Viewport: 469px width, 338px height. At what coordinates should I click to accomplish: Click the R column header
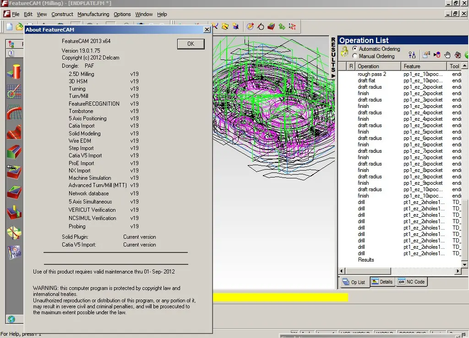coord(351,66)
